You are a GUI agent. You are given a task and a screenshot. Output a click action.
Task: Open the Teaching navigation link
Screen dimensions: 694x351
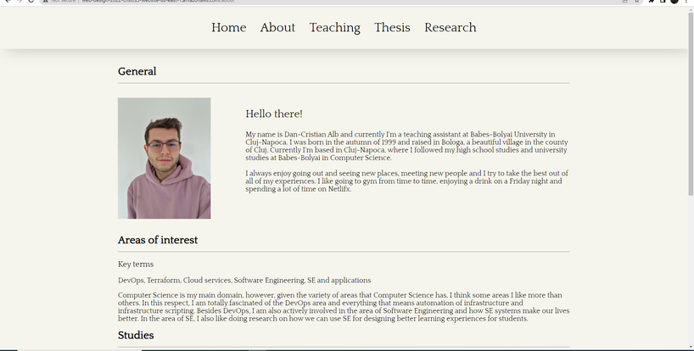pos(334,28)
